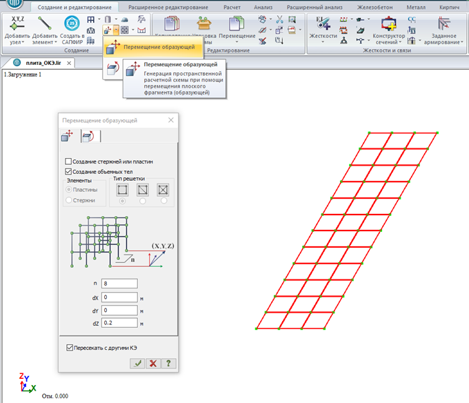Open the Металл ribbon tab
Screen dimensions: 469x403
(416, 7)
